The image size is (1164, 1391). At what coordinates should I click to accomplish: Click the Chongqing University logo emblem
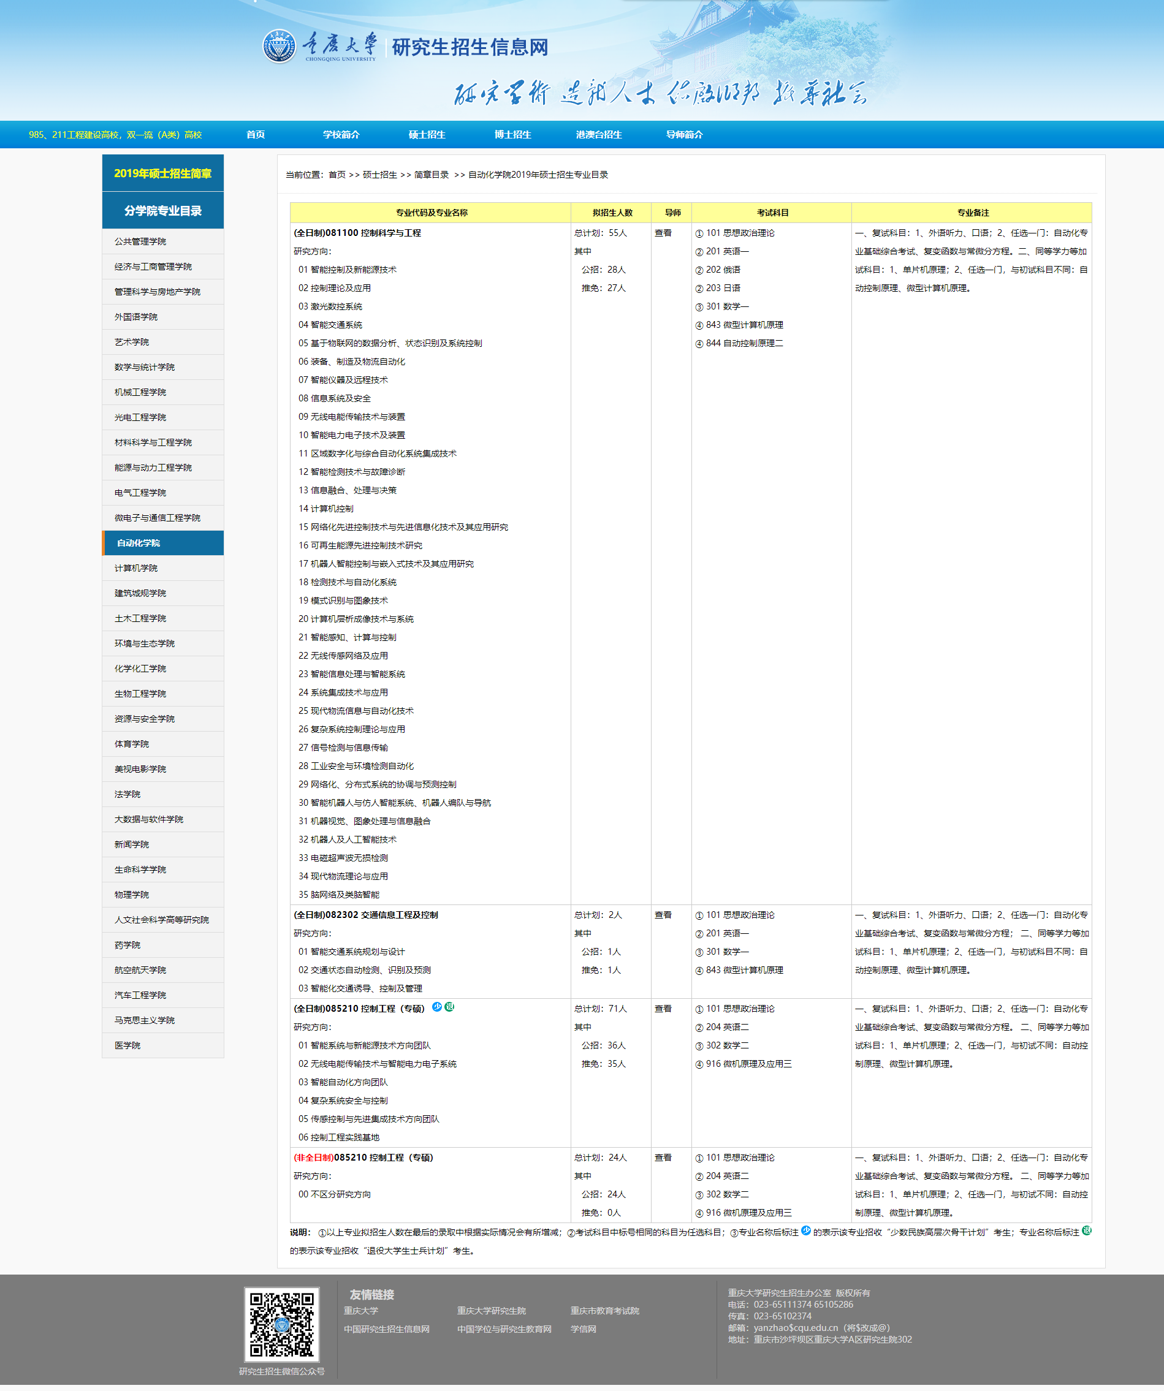coord(279,46)
